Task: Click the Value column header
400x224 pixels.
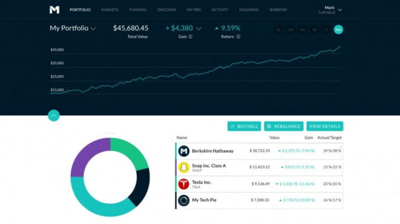Action: 274,138
